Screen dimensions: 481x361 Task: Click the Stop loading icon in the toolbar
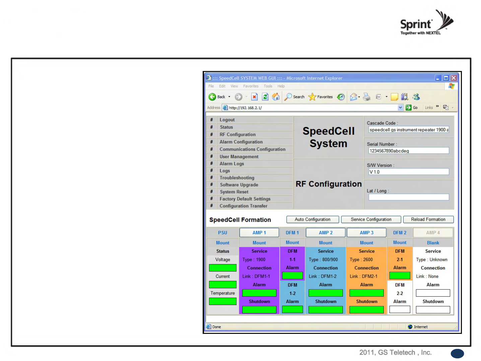click(x=254, y=97)
